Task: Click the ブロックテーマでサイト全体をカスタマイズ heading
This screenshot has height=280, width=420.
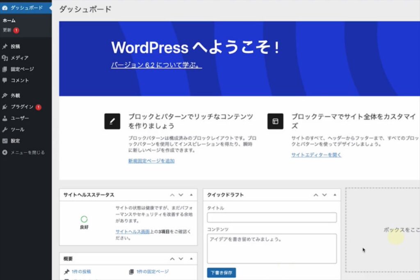Action: 354,121
